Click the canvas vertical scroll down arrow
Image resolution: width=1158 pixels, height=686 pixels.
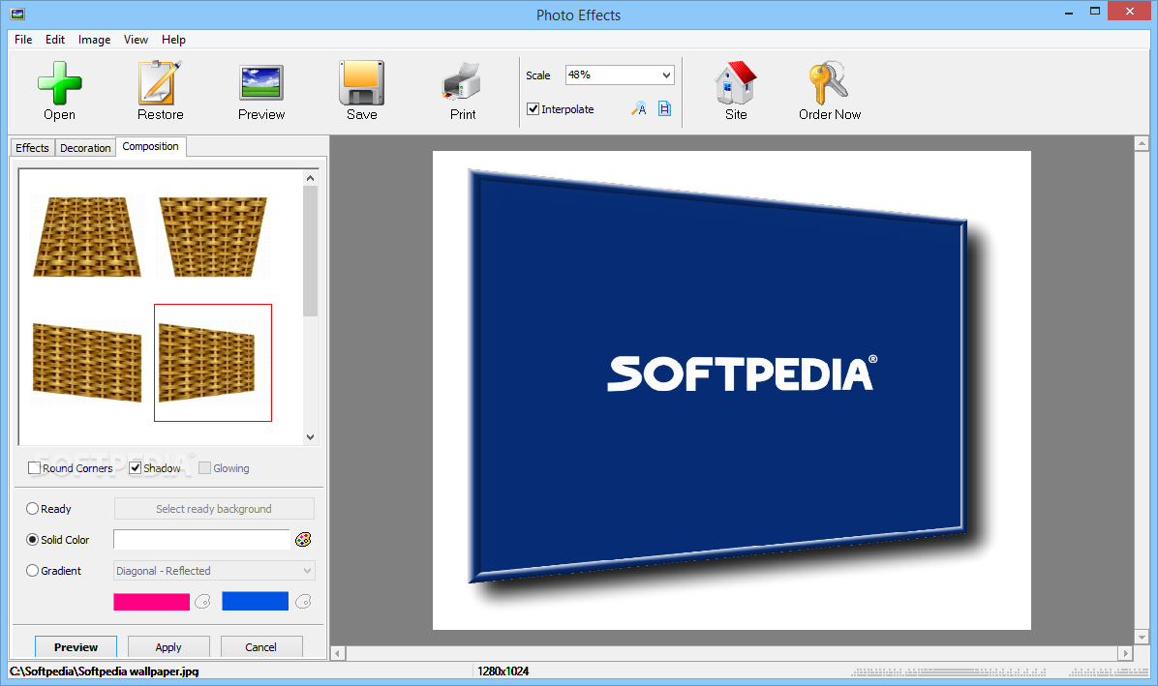pos(1142,638)
